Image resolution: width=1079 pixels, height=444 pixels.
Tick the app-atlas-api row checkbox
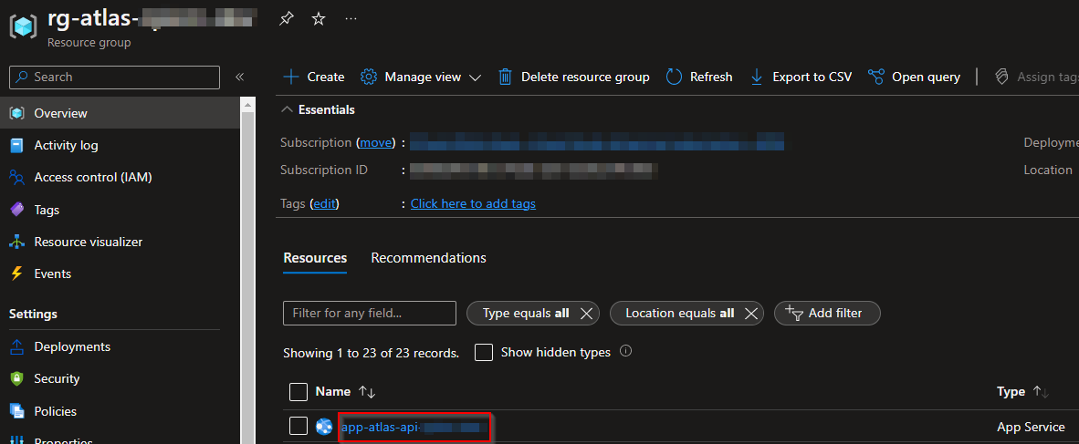pyautogui.click(x=298, y=426)
